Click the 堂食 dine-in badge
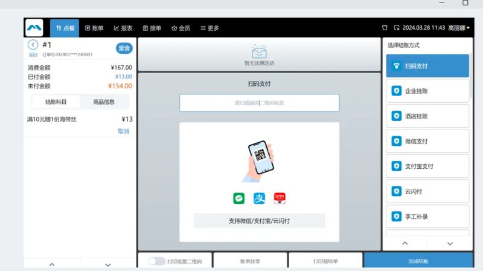 [124, 48]
